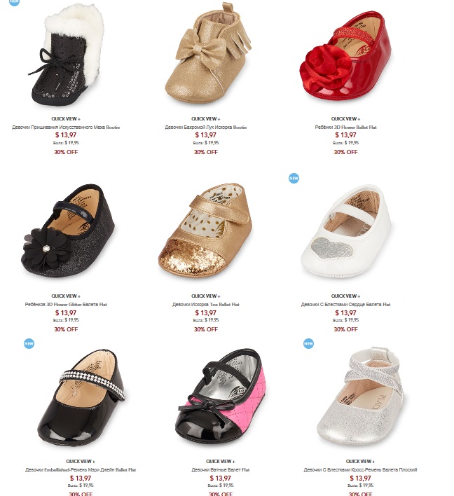Select the black sequin faux fur bootie image
Image resolution: width=454 pixels, height=496 pixels.
pyautogui.click(x=66, y=55)
